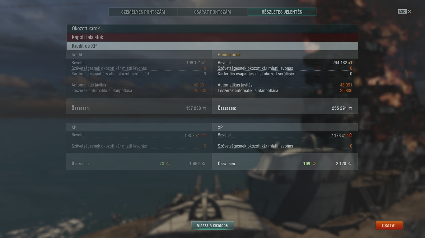Click the red star icon next to 1 452 x1

pos(204,135)
